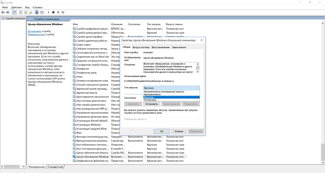This screenshot has height=173, width=325.
Task: Toggle the show/hide console tree toolbar icon
Action: [x=14, y=13]
